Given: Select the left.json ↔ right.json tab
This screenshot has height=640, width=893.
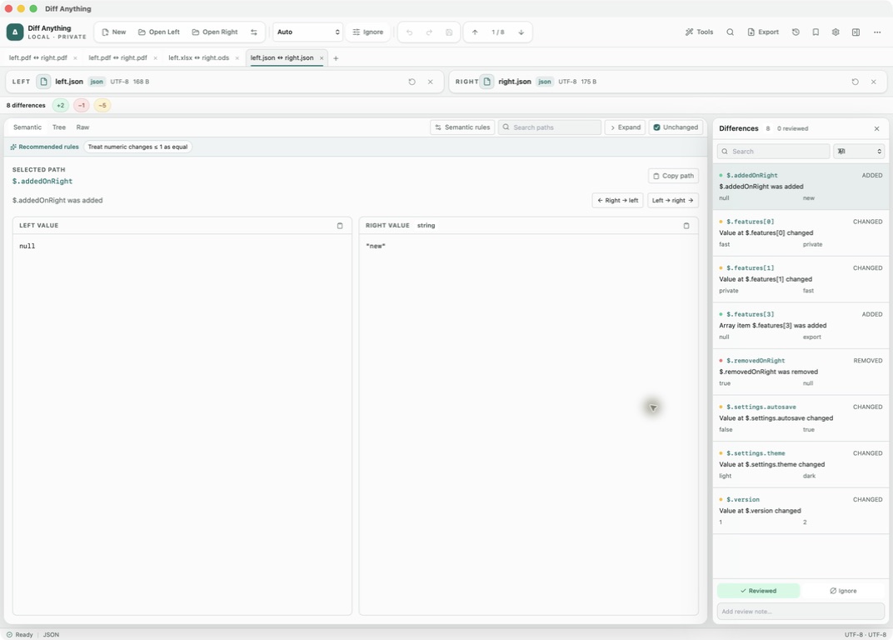Looking at the screenshot, I should [282, 58].
